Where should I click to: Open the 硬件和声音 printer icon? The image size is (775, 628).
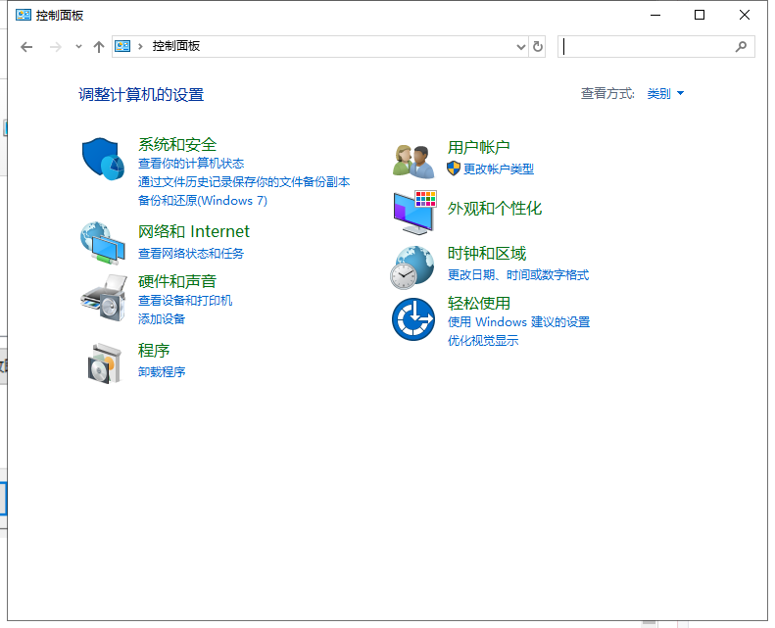click(x=103, y=298)
